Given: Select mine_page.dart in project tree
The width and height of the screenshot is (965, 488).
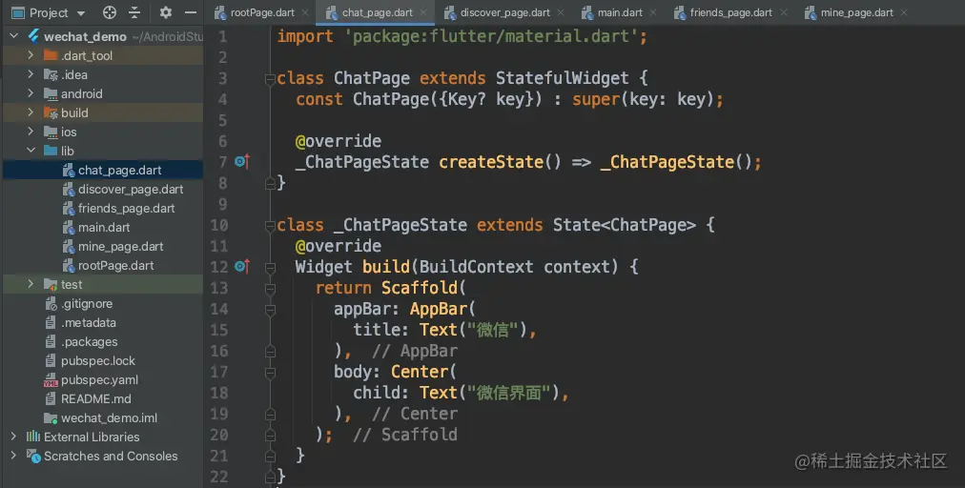Looking at the screenshot, I should (x=103, y=246).
